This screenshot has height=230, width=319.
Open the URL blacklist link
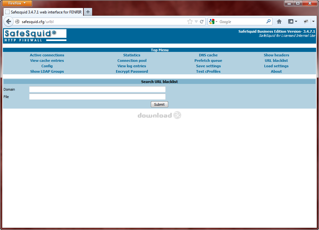coord(276,61)
